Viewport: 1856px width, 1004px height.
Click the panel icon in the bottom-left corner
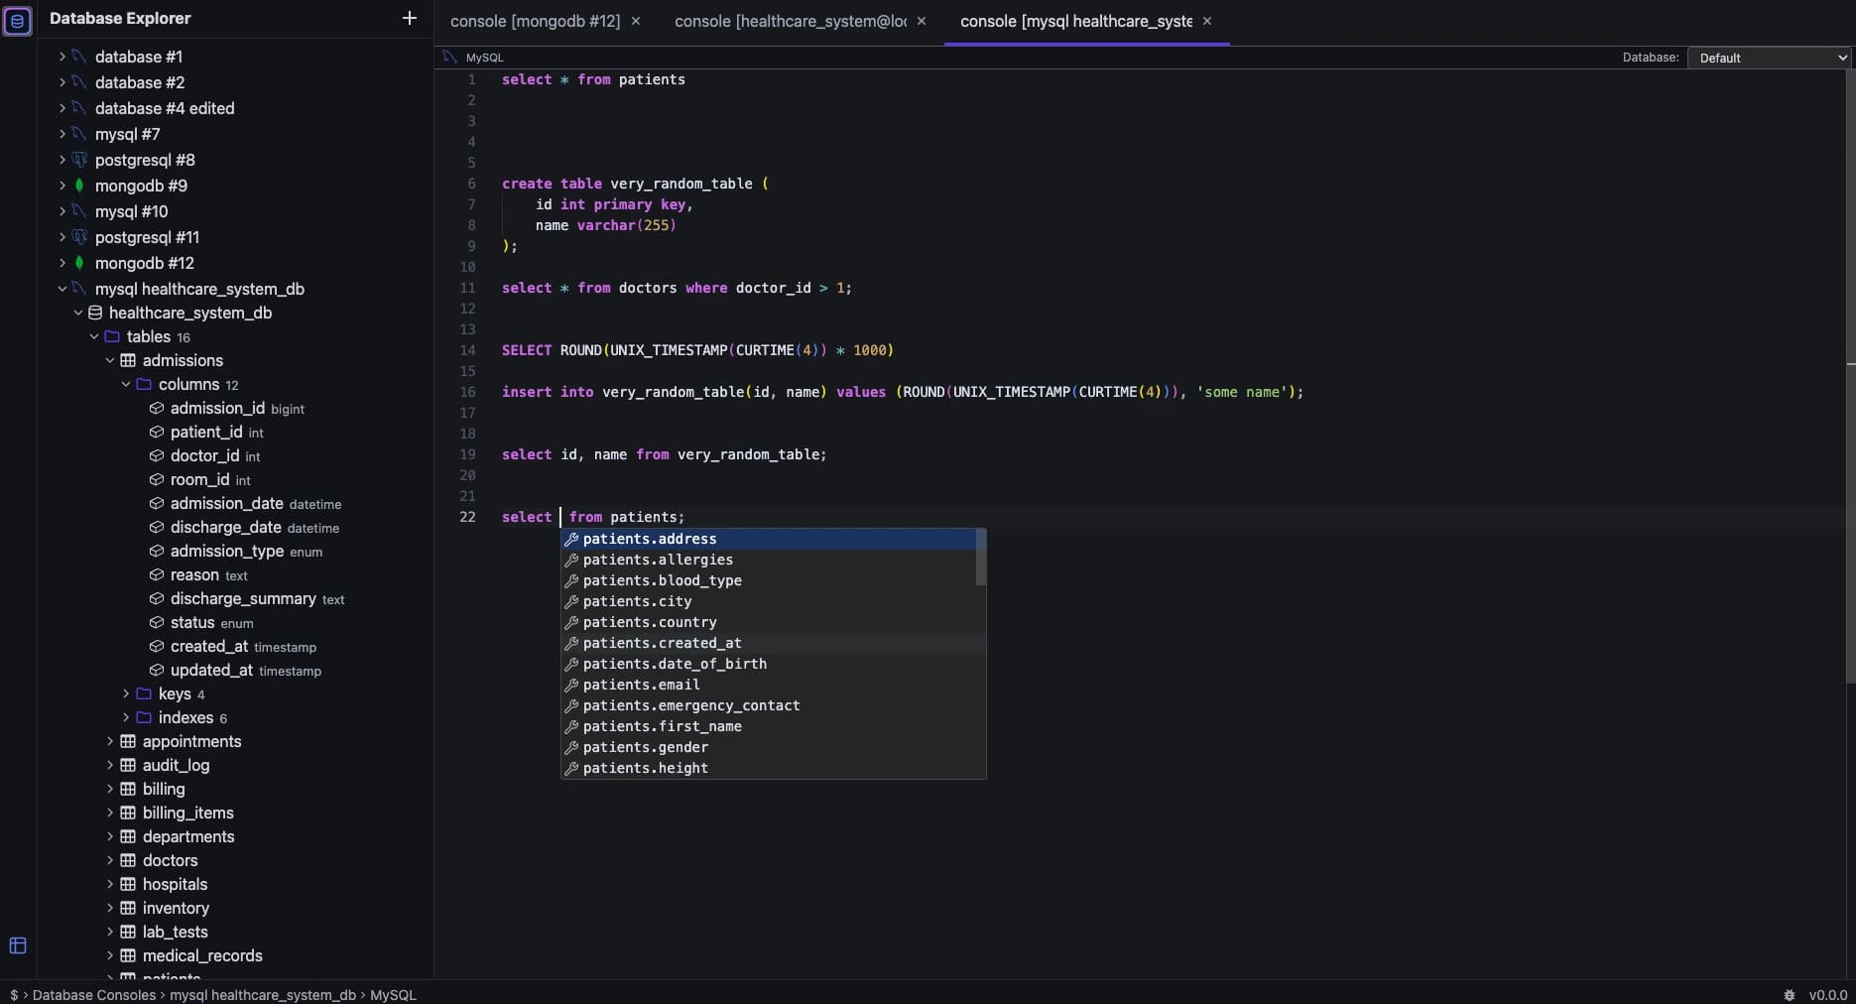point(17,945)
